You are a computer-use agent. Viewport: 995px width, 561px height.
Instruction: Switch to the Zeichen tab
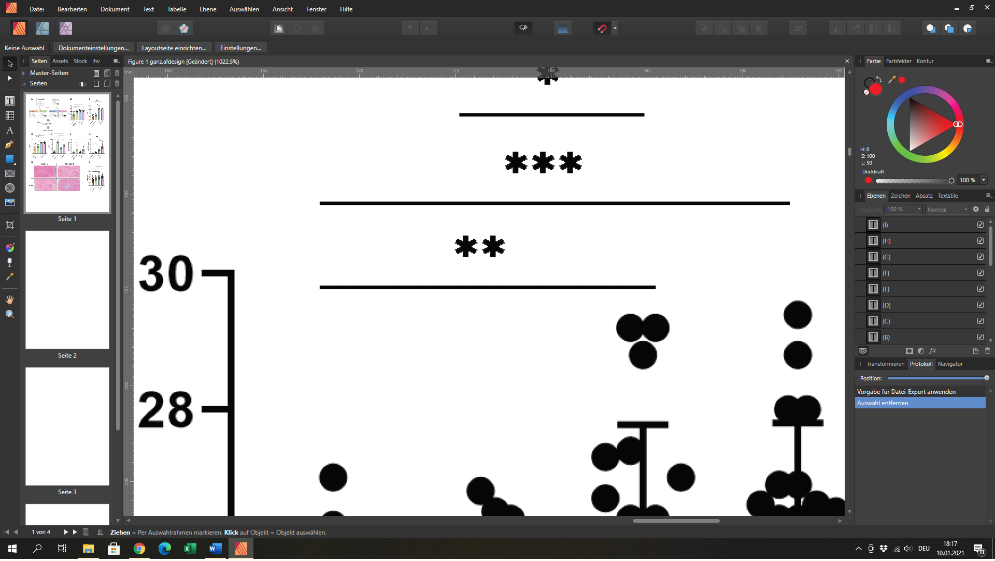pyautogui.click(x=900, y=196)
